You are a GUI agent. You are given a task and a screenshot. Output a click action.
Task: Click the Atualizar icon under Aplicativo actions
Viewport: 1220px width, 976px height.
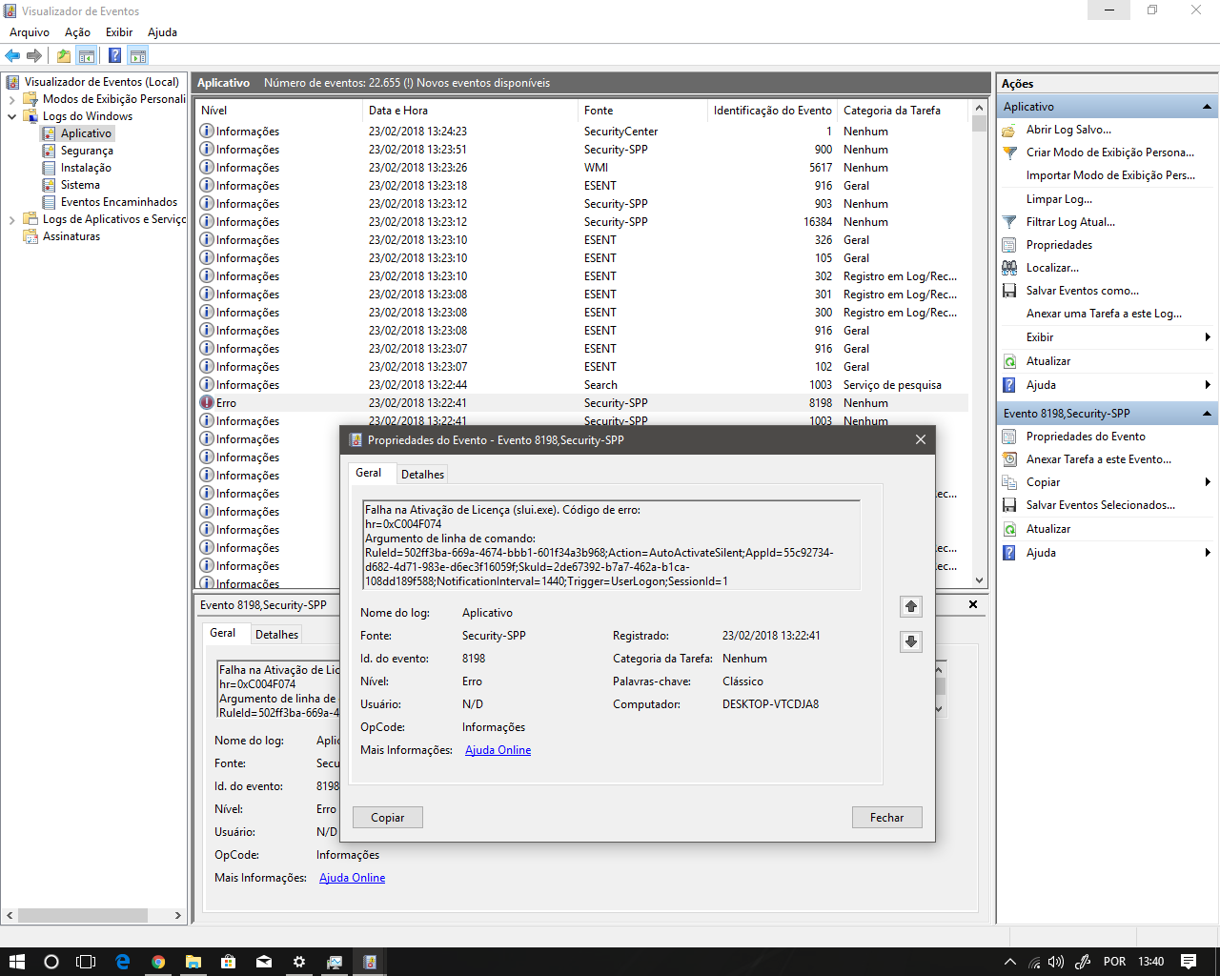pyautogui.click(x=1009, y=361)
